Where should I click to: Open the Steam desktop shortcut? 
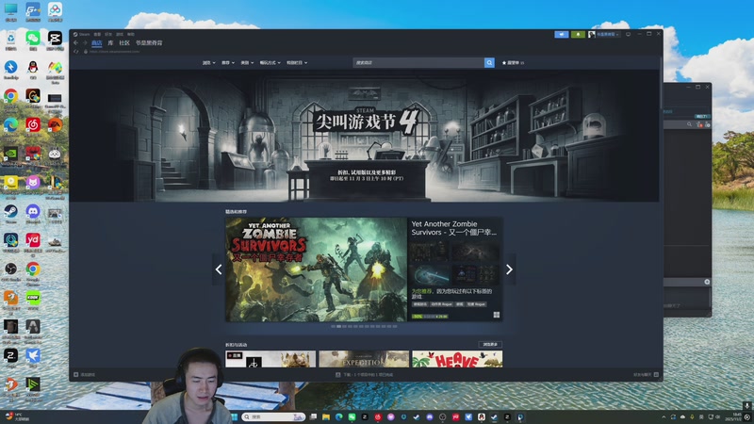(10, 214)
